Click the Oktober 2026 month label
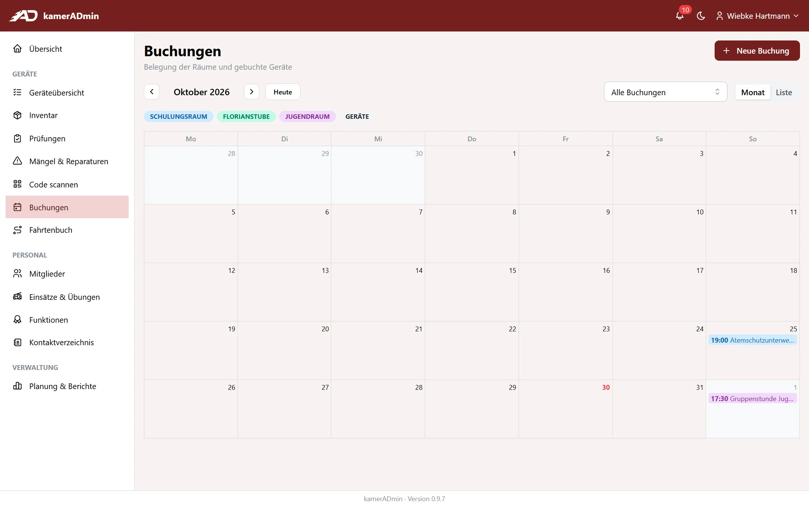 click(x=202, y=92)
